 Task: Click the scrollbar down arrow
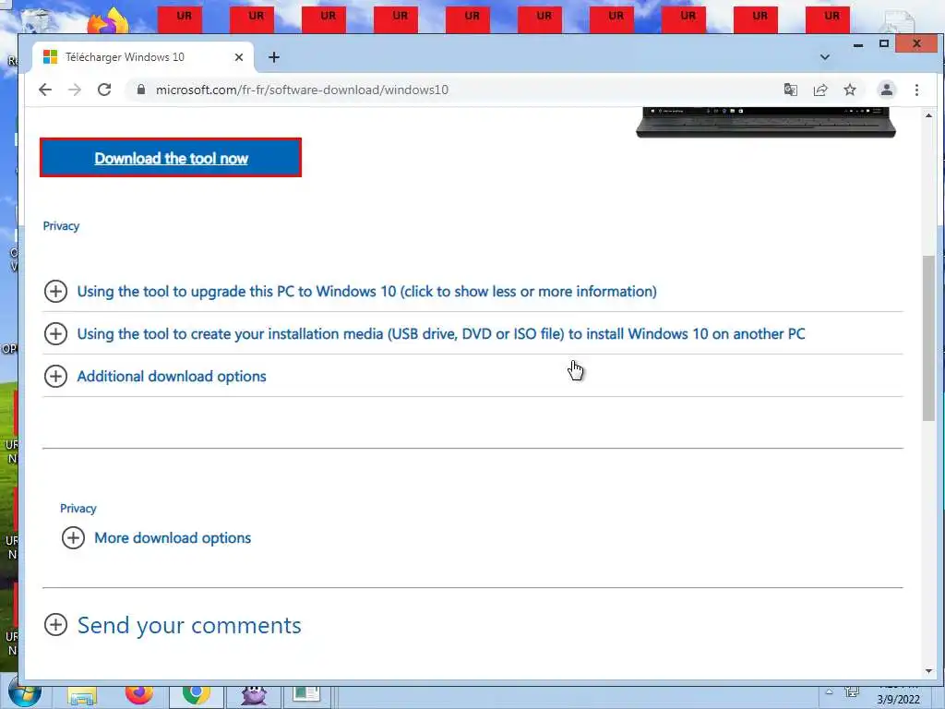[928, 671]
